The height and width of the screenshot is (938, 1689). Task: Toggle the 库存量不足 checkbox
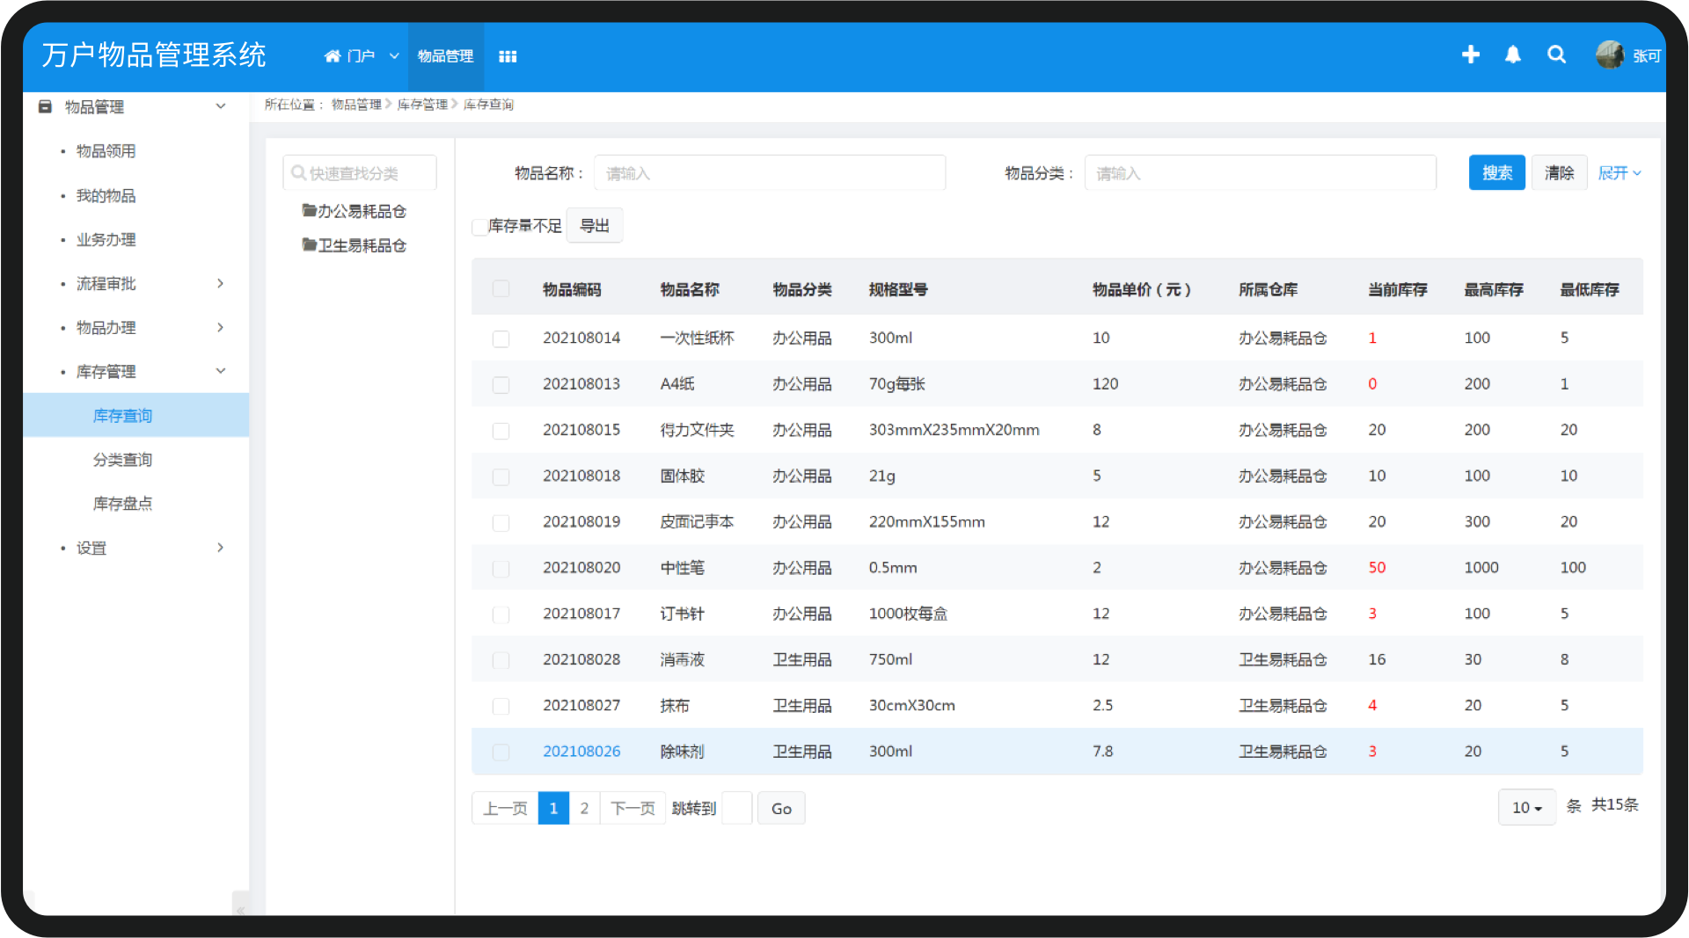pyautogui.click(x=479, y=227)
